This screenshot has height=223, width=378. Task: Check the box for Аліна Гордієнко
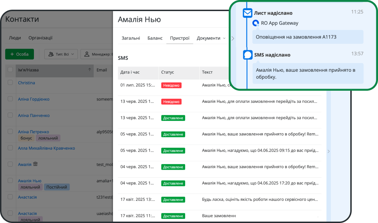point(10,99)
